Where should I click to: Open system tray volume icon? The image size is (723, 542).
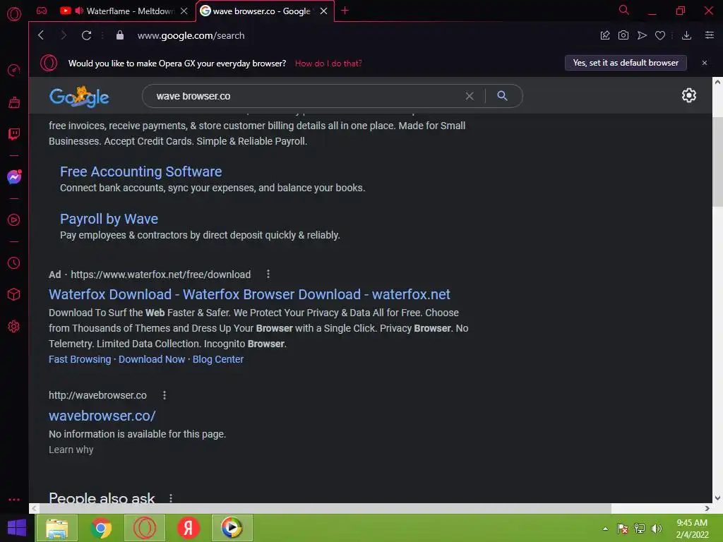pyautogui.click(x=656, y=529)
